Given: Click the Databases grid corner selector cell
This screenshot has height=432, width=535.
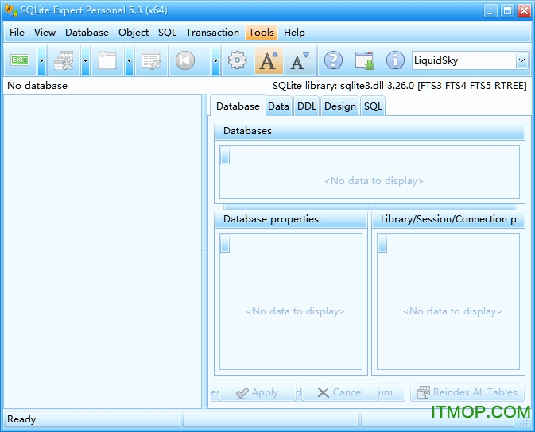Looking at the screenshot, I should point(225,155).
